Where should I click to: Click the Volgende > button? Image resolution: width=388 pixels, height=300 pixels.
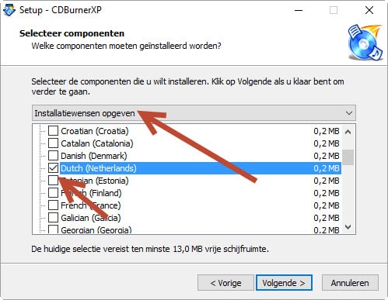tap(284, 283)
